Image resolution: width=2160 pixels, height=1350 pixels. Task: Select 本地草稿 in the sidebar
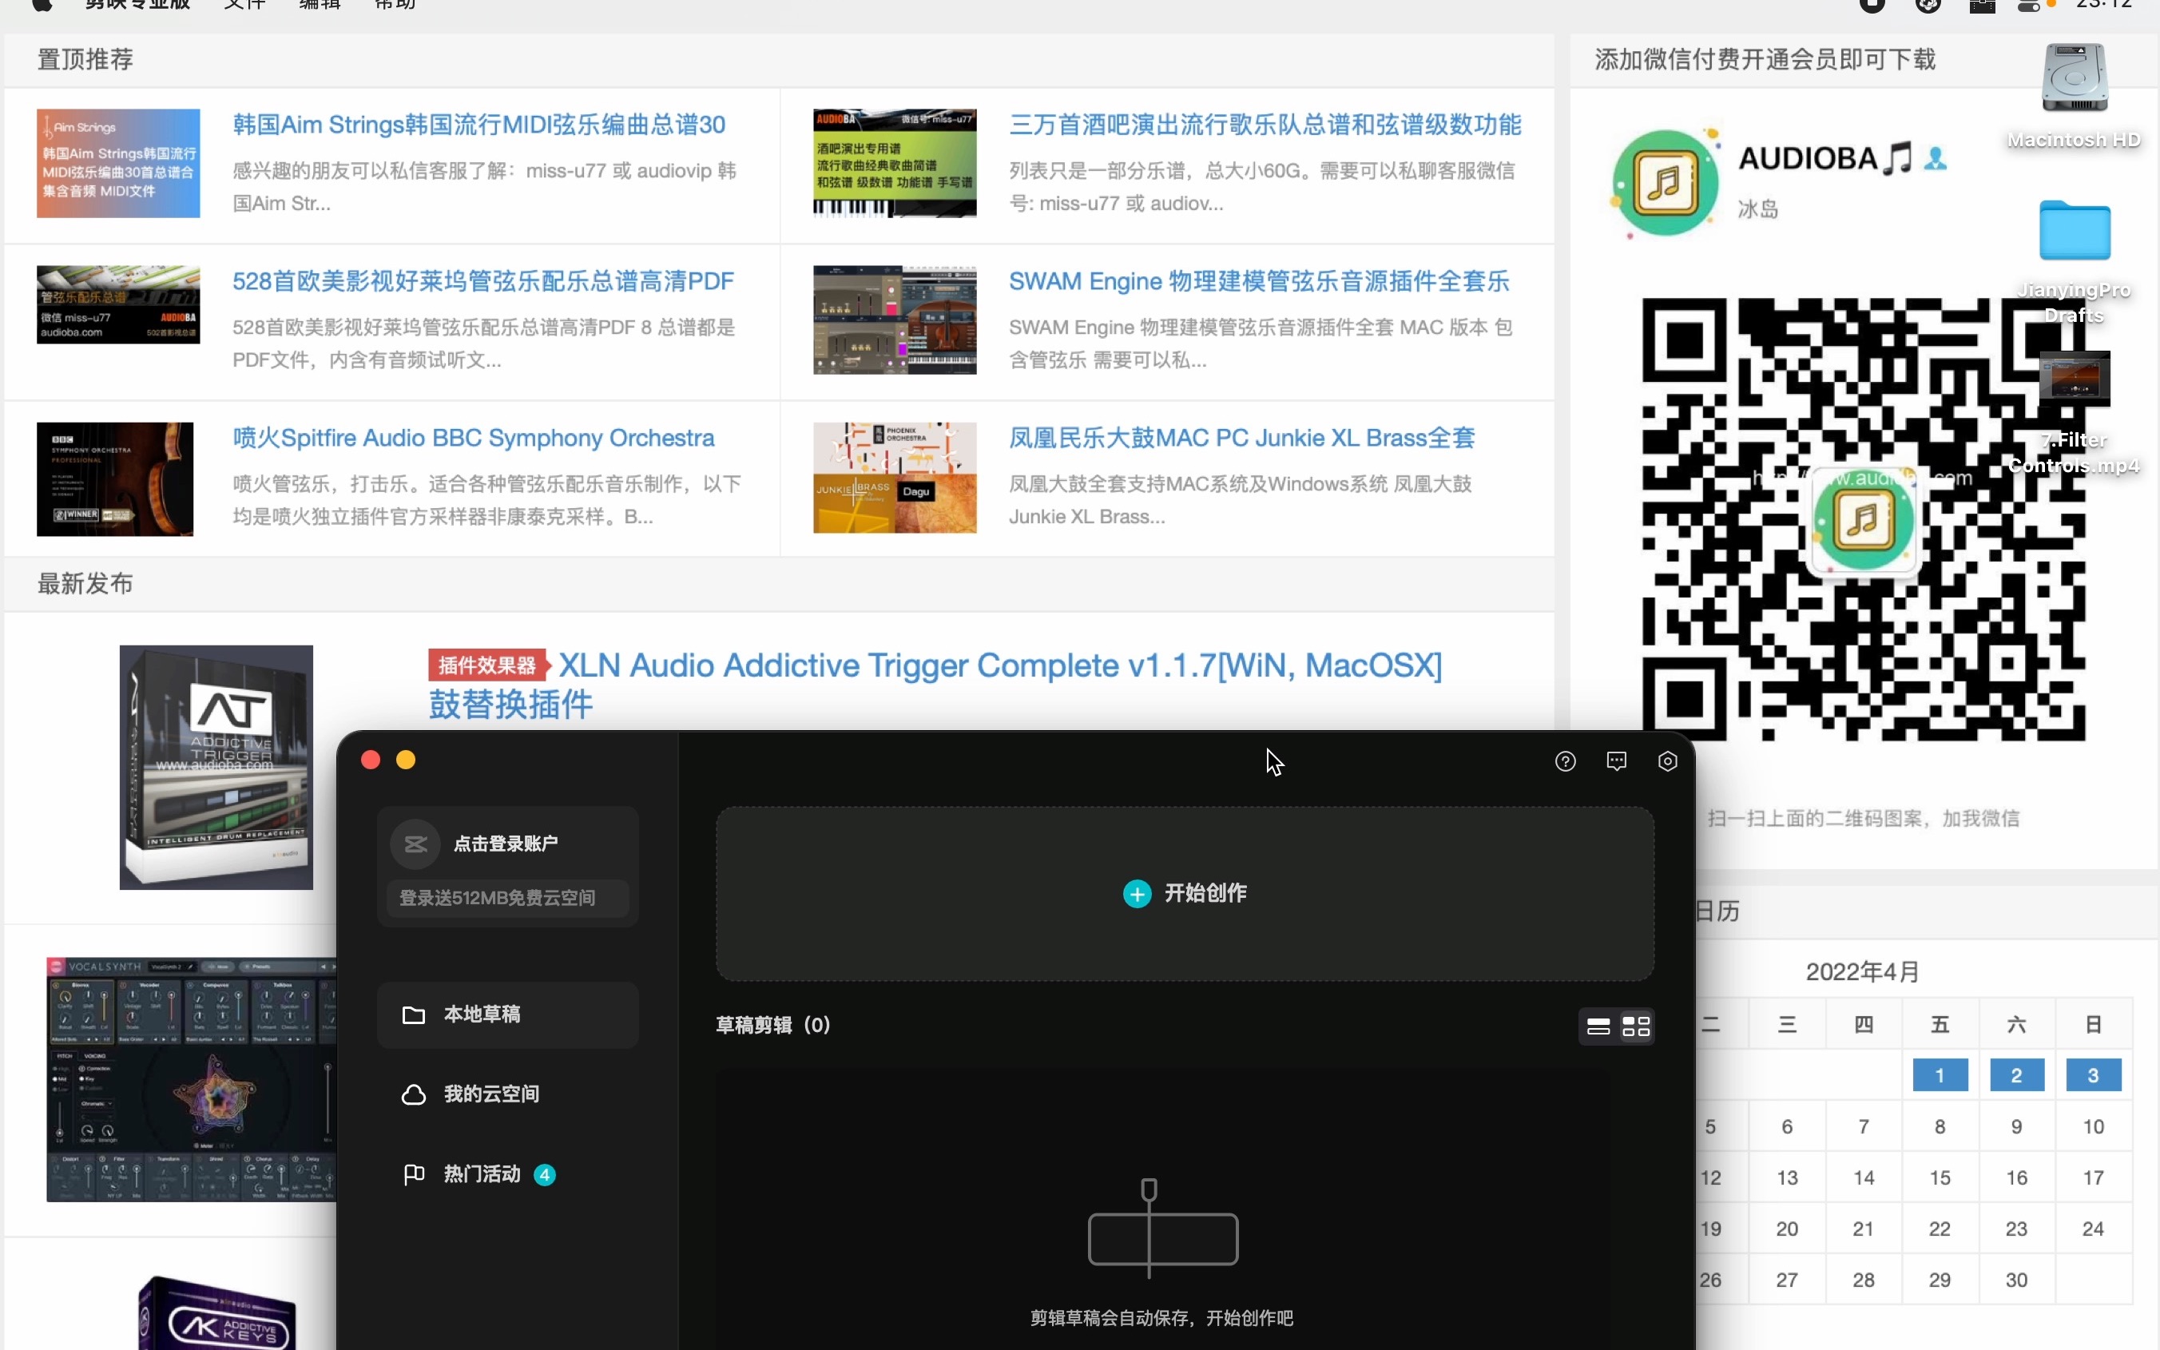click(x=507, y=1014)
